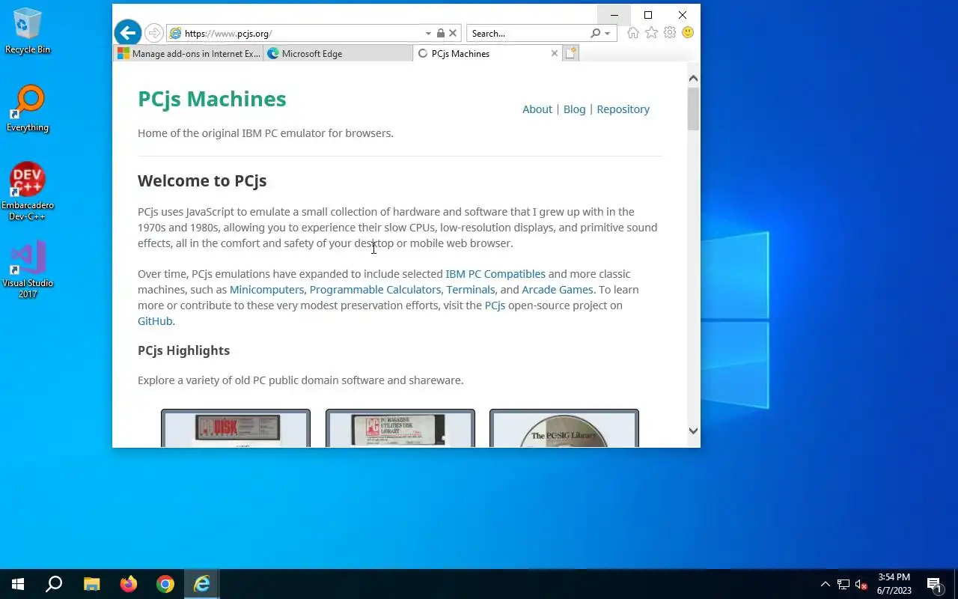Image resolution: width=958 pixels, height=599 pixels.
Task: Click the PCjs Highlights heading
Action: 183,350
